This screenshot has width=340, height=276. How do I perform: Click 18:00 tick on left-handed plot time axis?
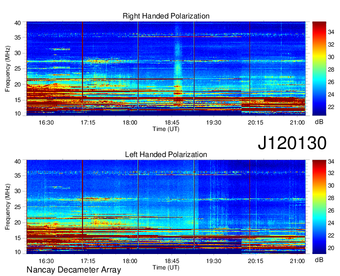click(130, 261)
